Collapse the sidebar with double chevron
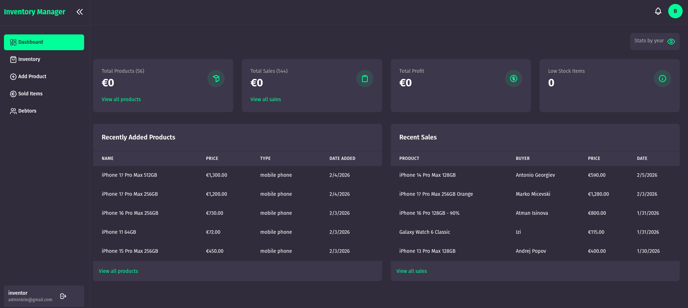This screenshot has width=688, height=308. point(79,12)
